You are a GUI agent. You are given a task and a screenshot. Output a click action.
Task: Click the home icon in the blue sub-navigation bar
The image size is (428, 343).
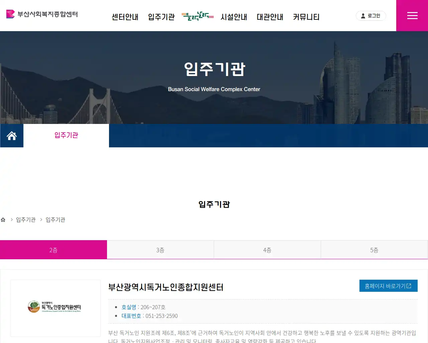point(12,135)
